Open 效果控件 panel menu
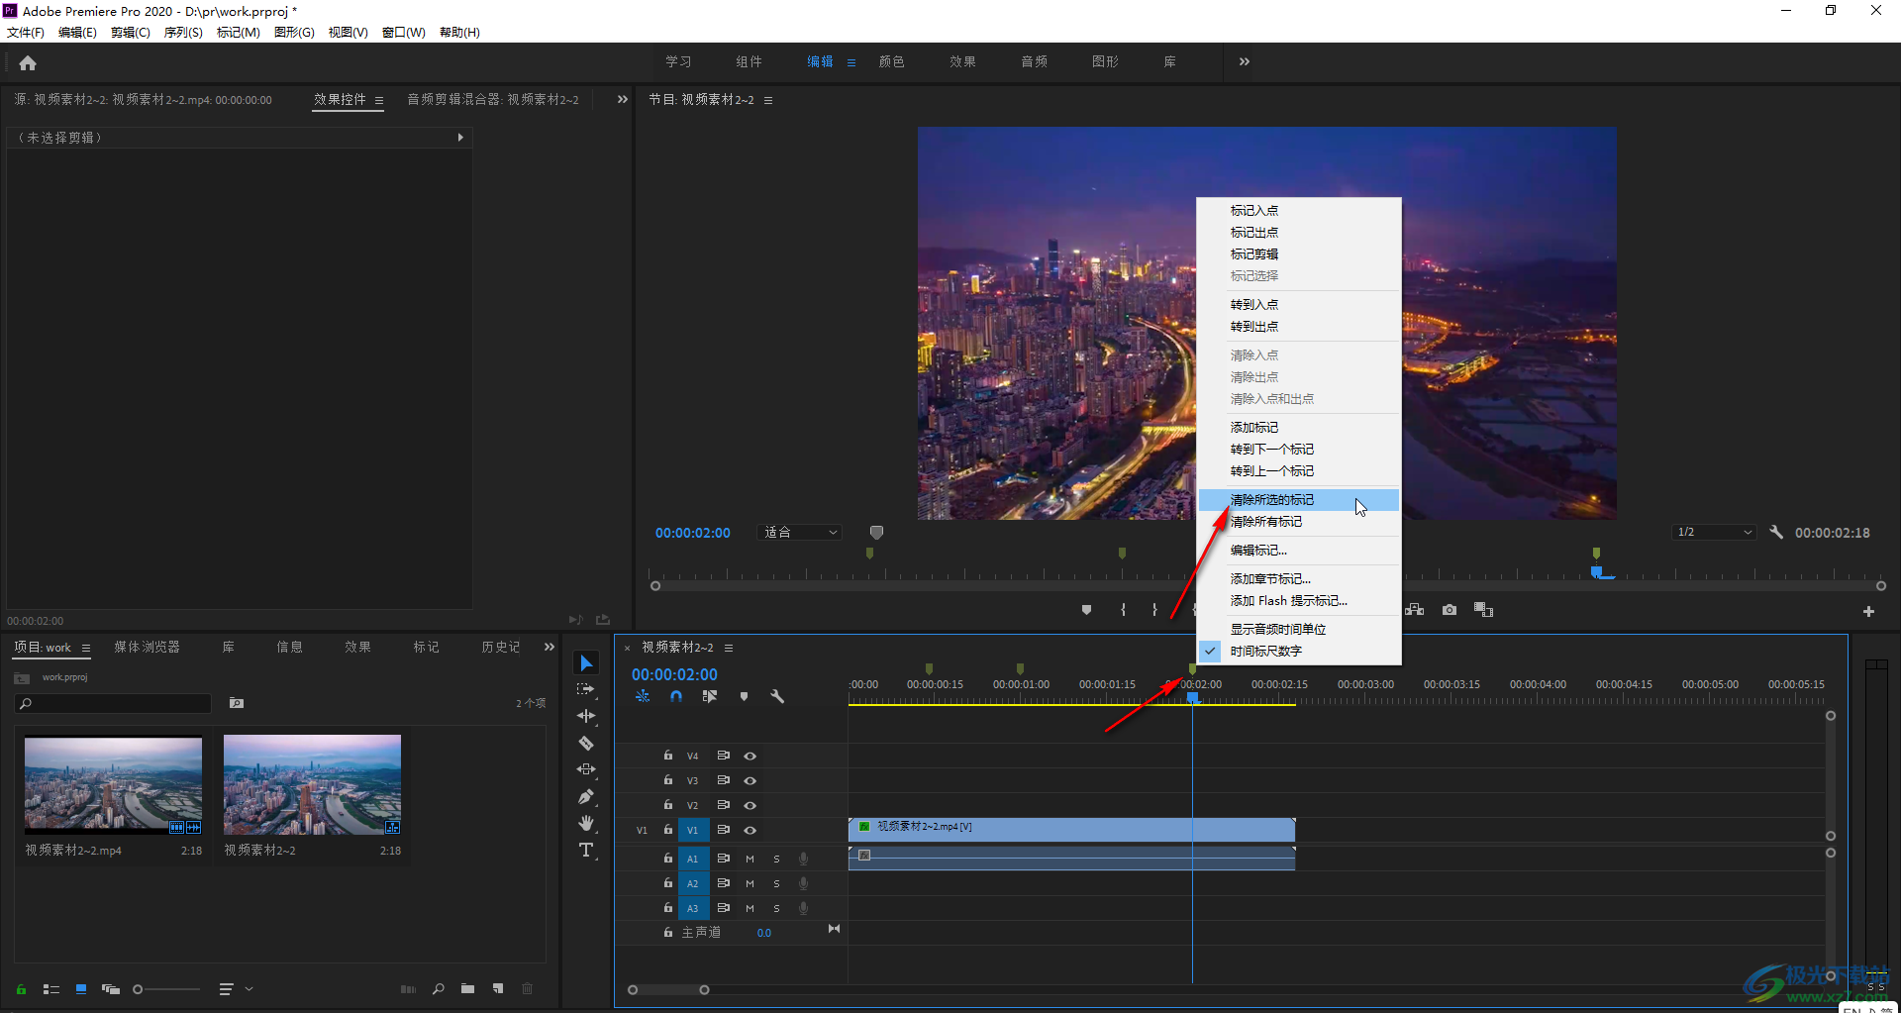Screen dimensions: 1901x1013 tap(379, 100)
